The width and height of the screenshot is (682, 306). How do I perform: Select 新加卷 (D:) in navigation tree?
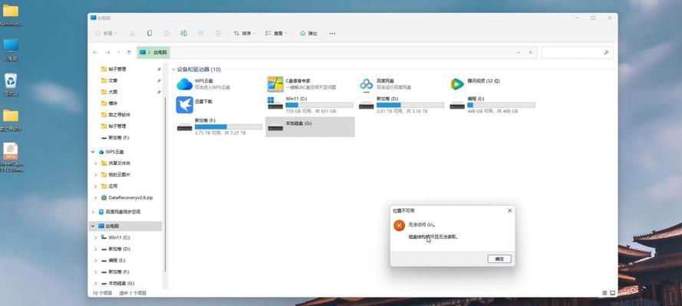pos(119,249)
